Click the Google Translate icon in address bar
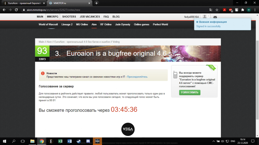The width and height of the screenshot is (259, 145). 211,10
